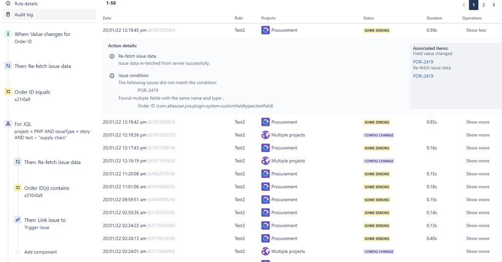
Task: Click the Audit log page icon
Action: click(x=8, y=15)
